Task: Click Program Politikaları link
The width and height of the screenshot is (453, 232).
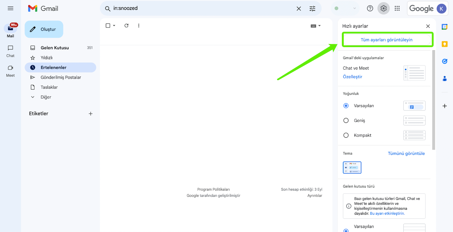Action: [213, 190]
